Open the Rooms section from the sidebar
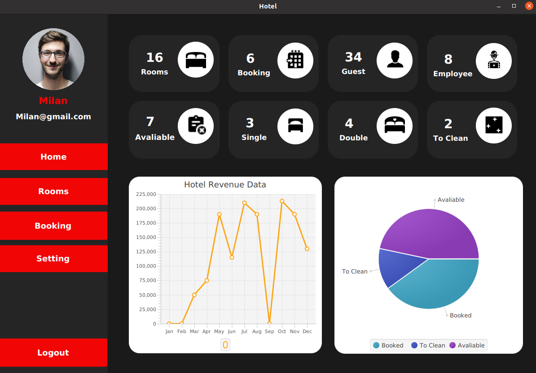The width and height of the screenshot is (536, 373). pos(53,191)
